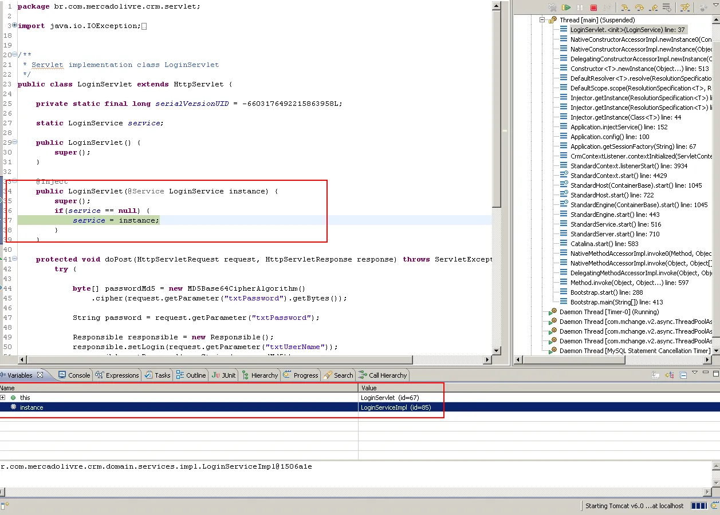Toggle Use Step Filters in debug toolbar
The height and width of the screenshot is (515, 720).
pyautogui.click(x=684, y=7)
